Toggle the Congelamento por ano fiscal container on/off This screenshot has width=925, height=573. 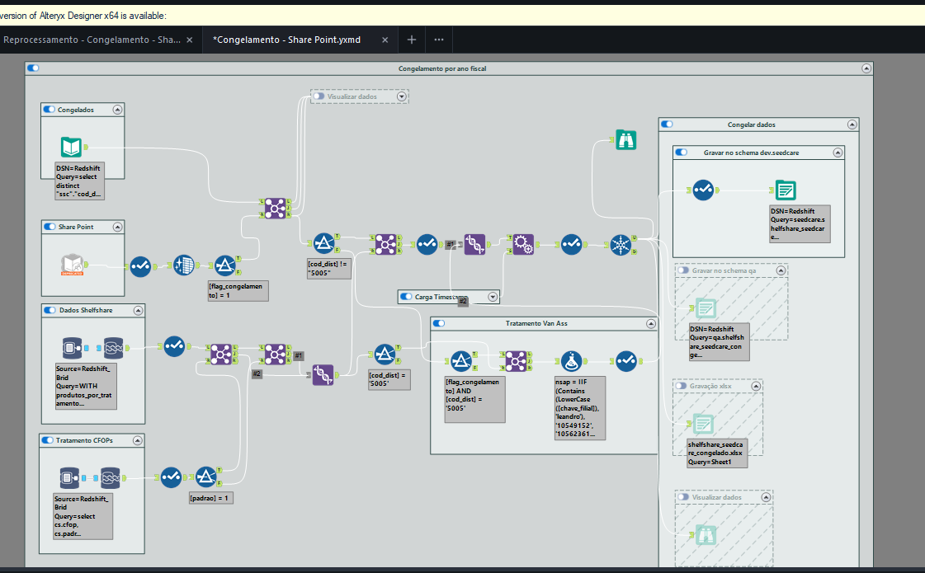(x=34, y=68)
